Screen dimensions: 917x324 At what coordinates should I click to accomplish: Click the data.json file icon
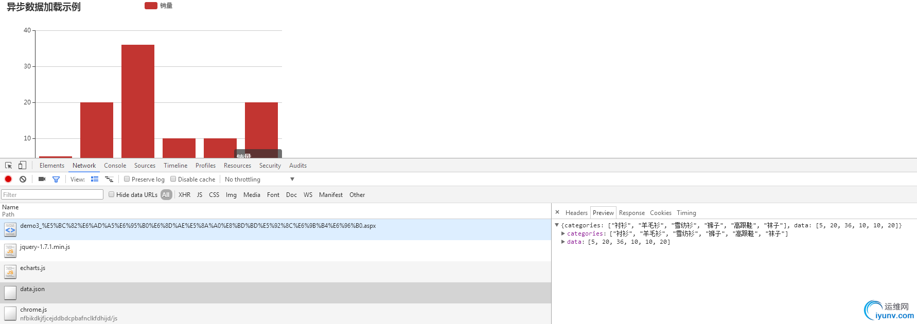coord(10,293)
